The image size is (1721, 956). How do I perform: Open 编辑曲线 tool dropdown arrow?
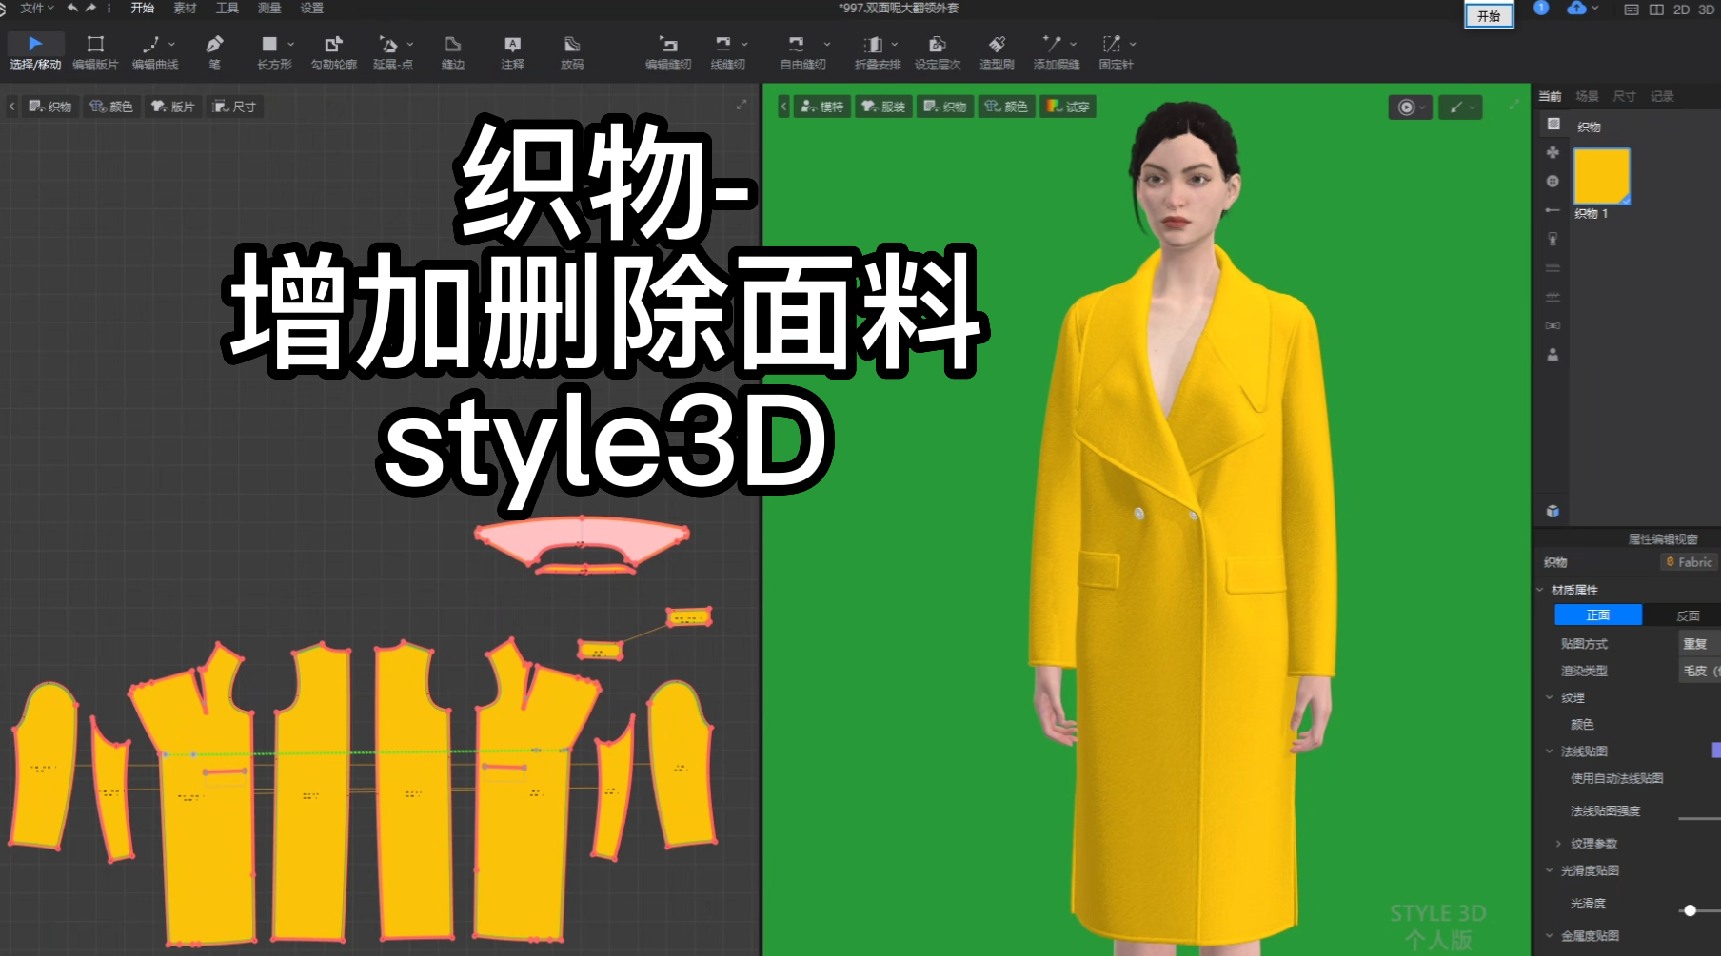pos(171,44)
